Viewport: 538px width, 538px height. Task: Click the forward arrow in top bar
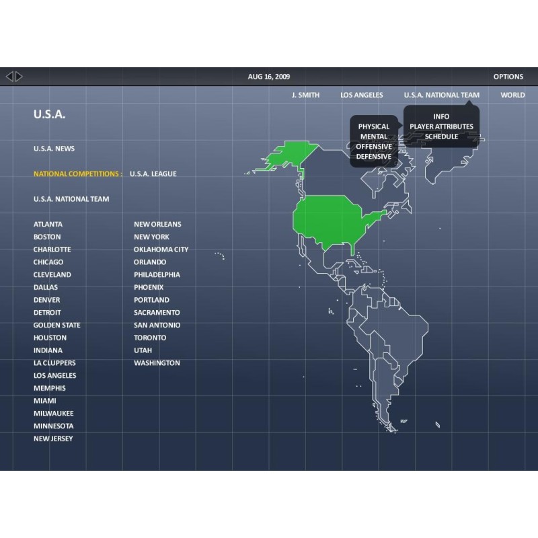[x=20, y=77]
